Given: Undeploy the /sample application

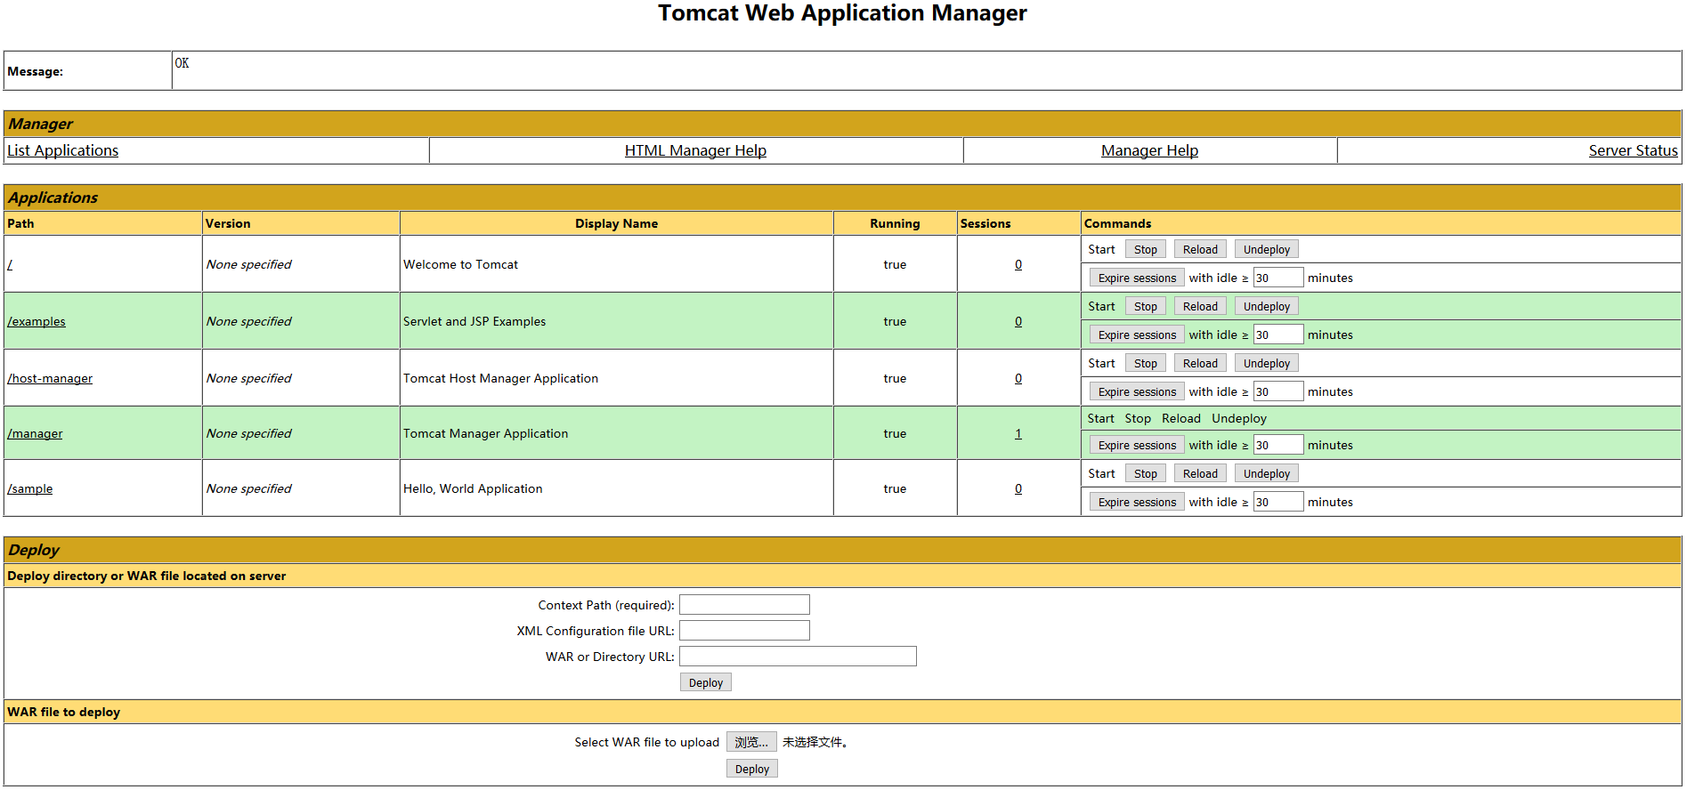Looking at the screenshot, I should tap(1266, 473).
